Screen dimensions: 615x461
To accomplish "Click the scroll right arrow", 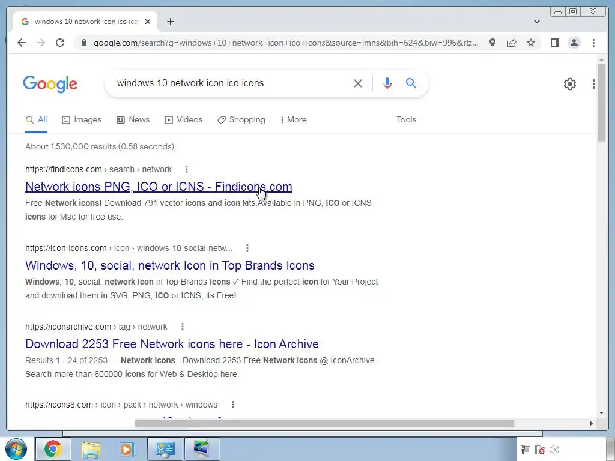I will point(592,423).
